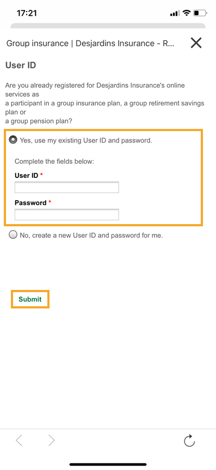This screenshot has width=216, height=470.
Task: Tap the browser back arrow
Action: [19, 440]
